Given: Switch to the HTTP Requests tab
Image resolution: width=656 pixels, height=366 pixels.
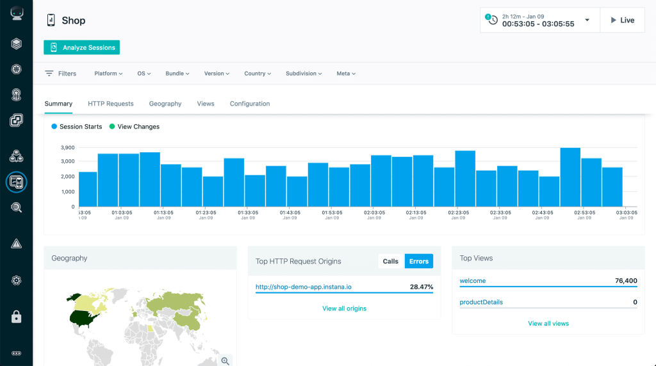Looking at the screenshot, I should [111, 104].
